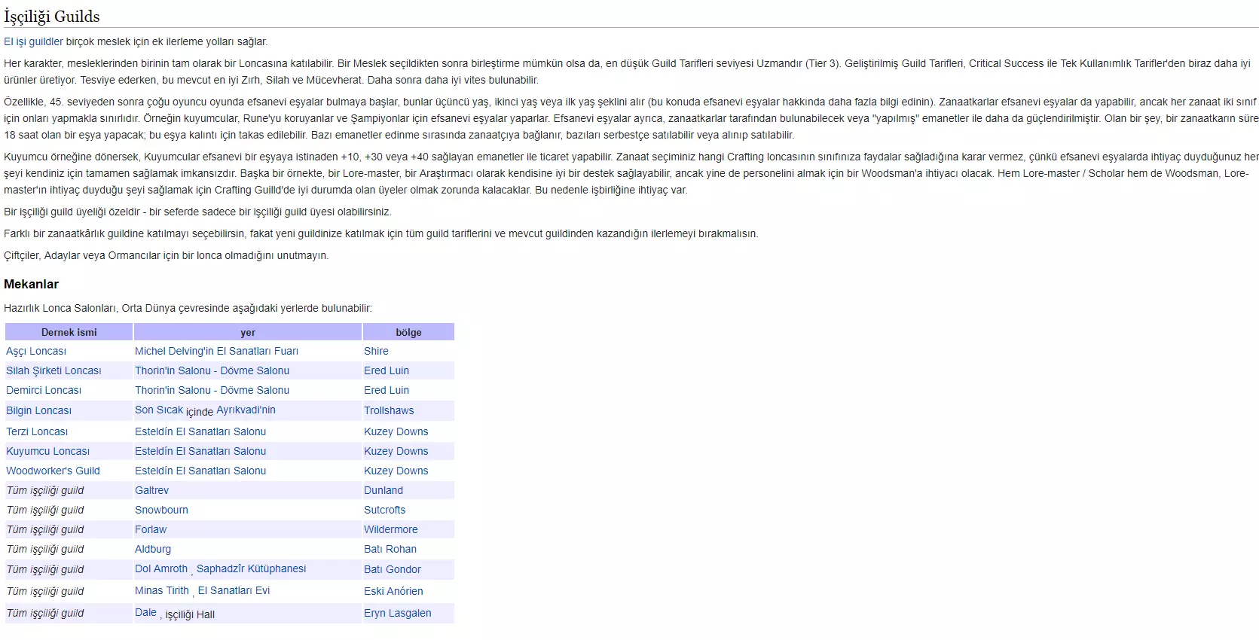Open the Aldburg location link
Screen dimensions: 1259x640
click(x=153, y=549)
